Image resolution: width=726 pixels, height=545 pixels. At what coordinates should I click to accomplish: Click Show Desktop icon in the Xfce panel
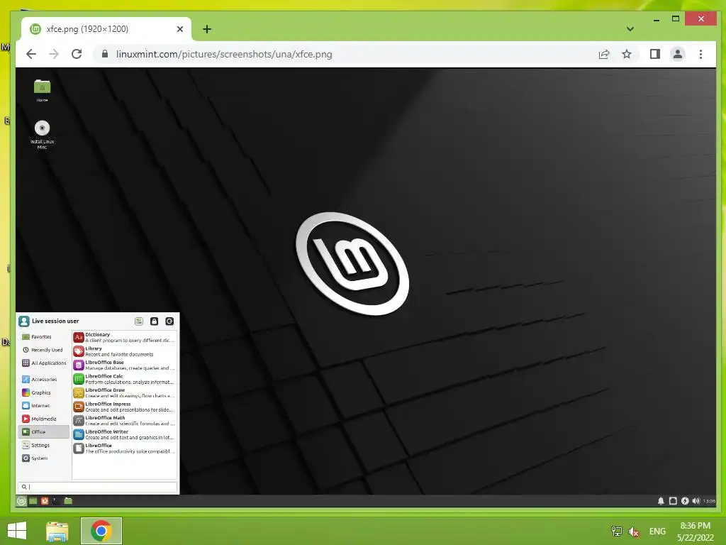(33, 500)
